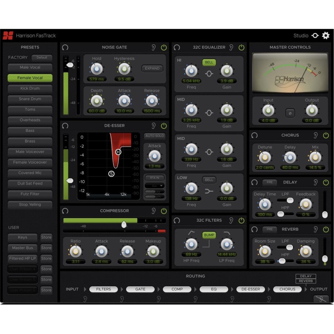Reset the 32C Filters section
The width and height of the screenshot is (334, 334).
177,220
